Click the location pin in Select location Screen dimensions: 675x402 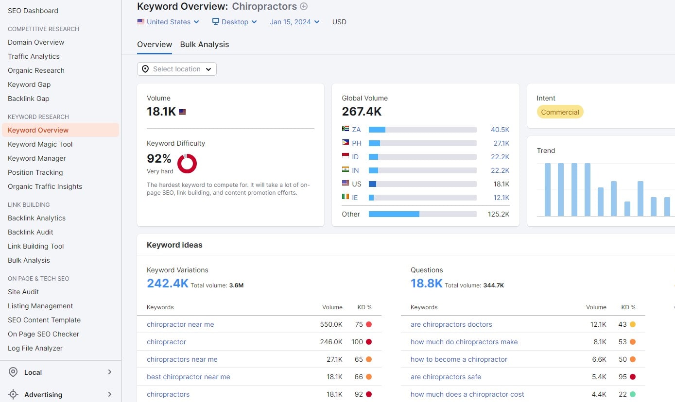[145, 69]
